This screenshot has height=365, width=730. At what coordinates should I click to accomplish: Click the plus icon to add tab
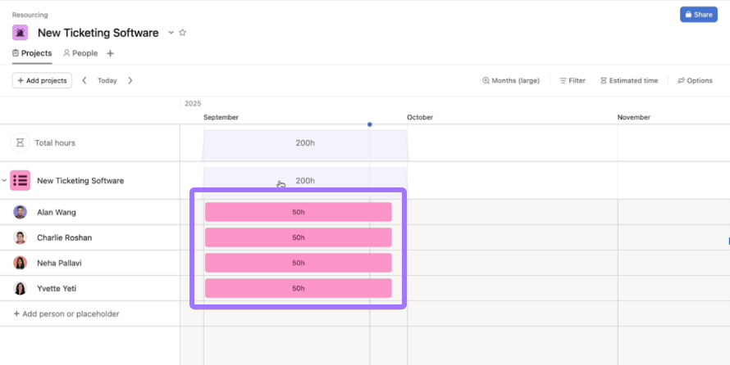[x=111, y=53]
